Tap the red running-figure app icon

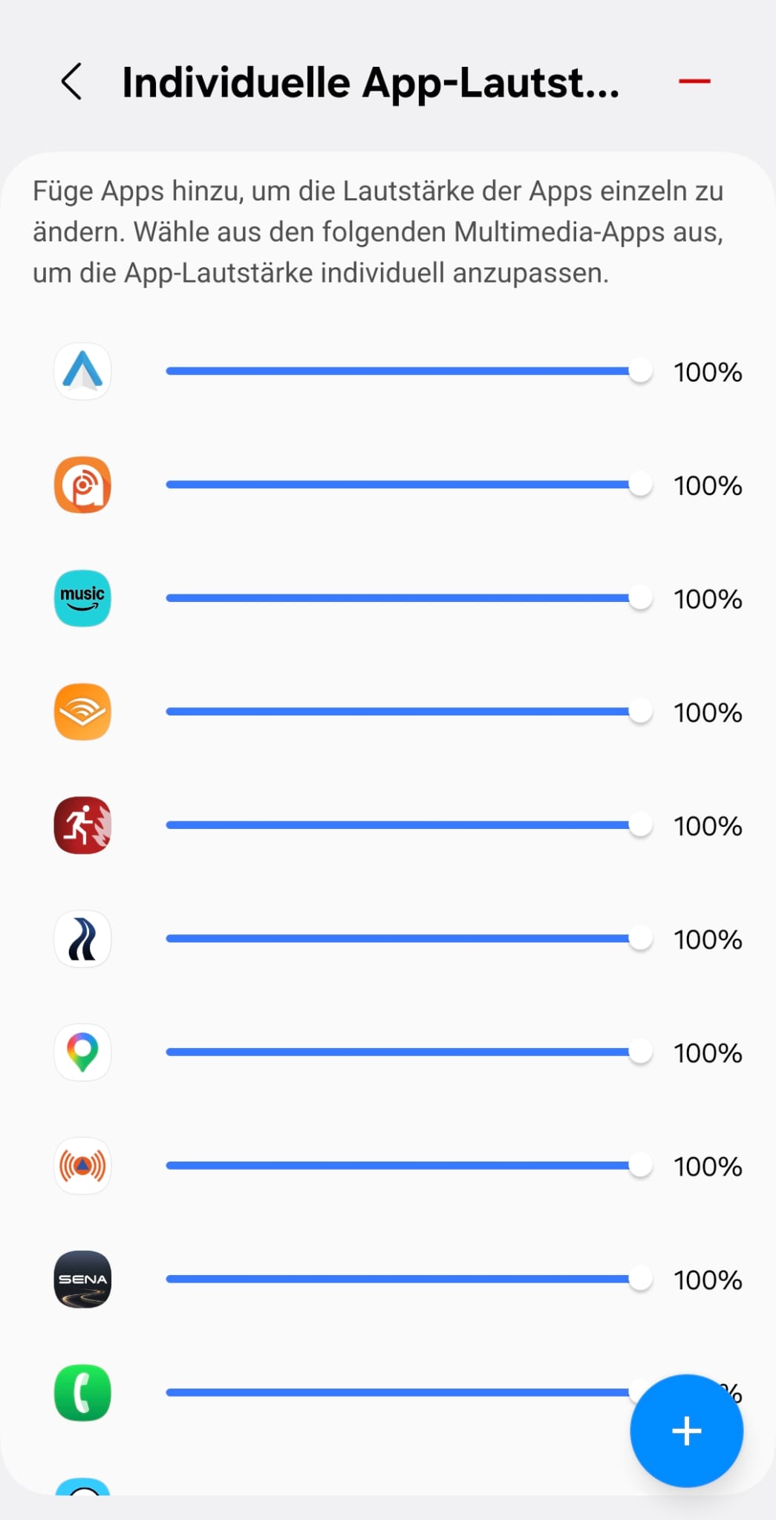(x=82, y=825)
